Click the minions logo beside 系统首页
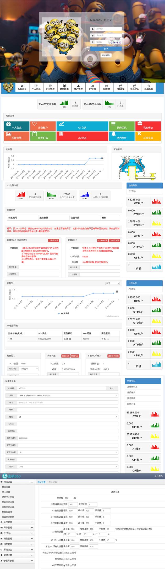 point(8,88)
